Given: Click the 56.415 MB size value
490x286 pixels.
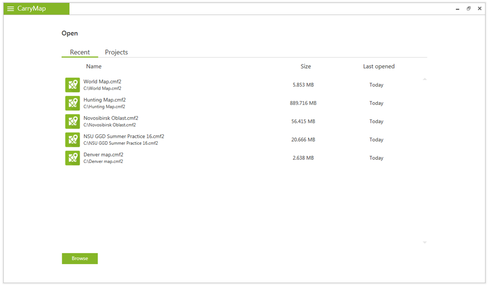Looking at the screenshot, I should point(303,122).
